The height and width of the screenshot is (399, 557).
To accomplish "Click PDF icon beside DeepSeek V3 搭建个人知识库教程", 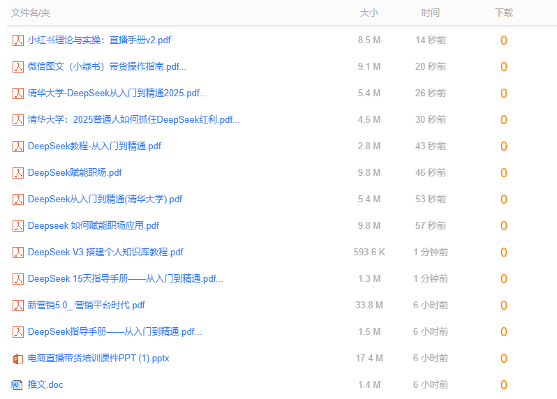I will pos(17,253).
